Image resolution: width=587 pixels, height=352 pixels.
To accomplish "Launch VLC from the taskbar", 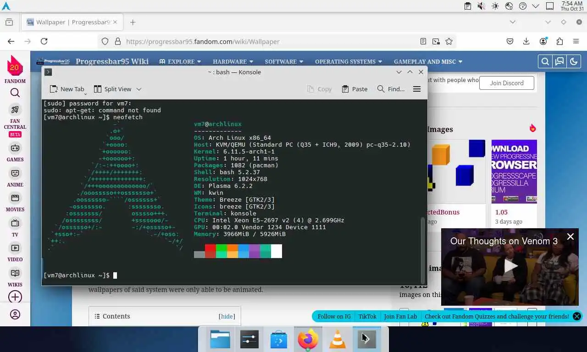I will click(338, 340).
